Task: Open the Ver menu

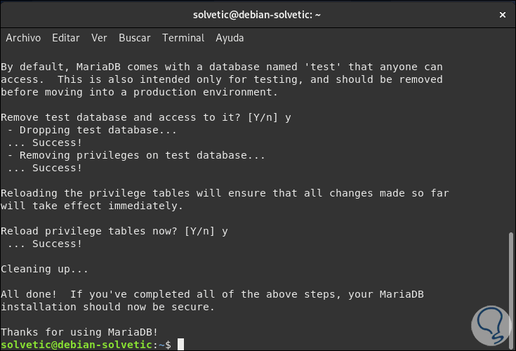Action: (x=99, y=38)
